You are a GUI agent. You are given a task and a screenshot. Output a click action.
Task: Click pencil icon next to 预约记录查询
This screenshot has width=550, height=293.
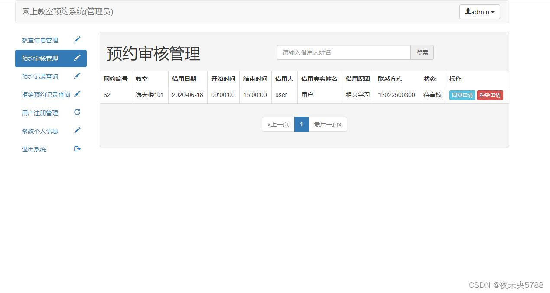tap(77, 76)
